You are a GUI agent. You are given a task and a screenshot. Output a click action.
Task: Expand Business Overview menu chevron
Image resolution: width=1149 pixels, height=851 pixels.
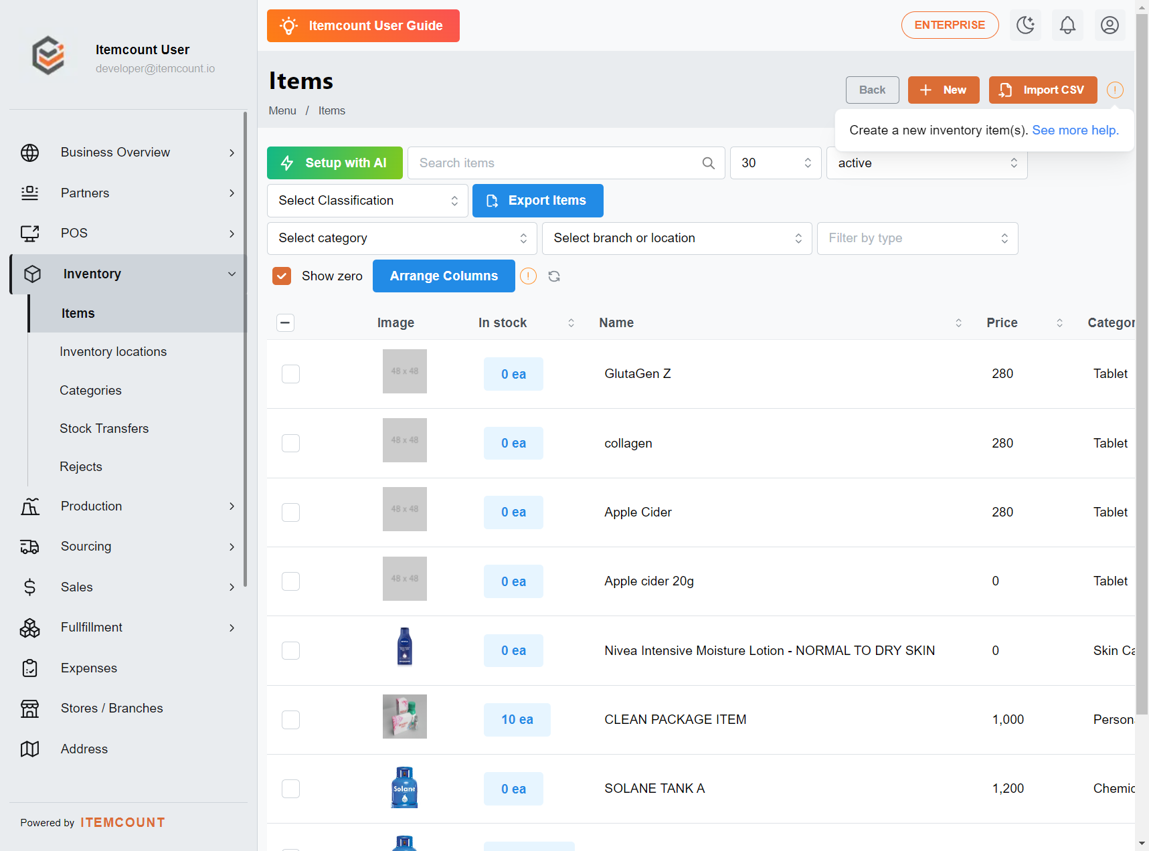(232, 153)
